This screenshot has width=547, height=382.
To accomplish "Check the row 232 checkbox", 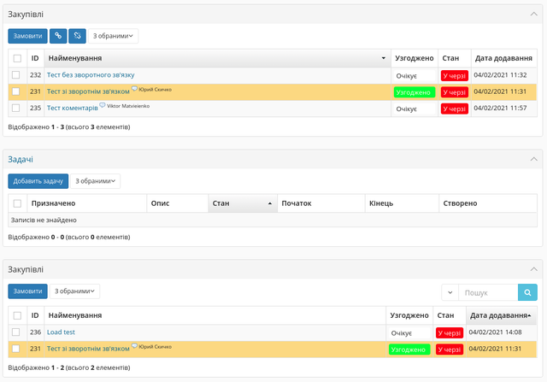I will (x=15, y=74).
